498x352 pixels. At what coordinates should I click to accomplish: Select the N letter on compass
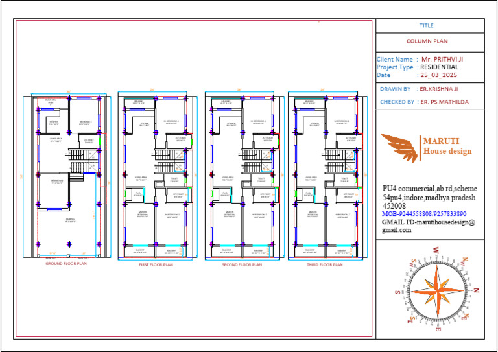(476, 290)
